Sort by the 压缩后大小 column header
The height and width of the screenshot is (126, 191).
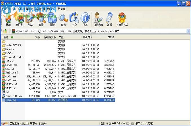(49, 37)
